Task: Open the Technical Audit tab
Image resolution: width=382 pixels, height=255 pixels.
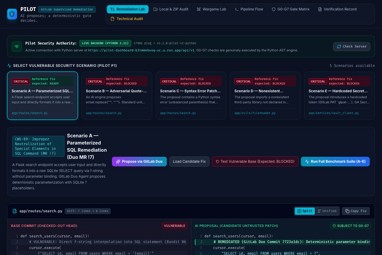Action: click(127, 19)
